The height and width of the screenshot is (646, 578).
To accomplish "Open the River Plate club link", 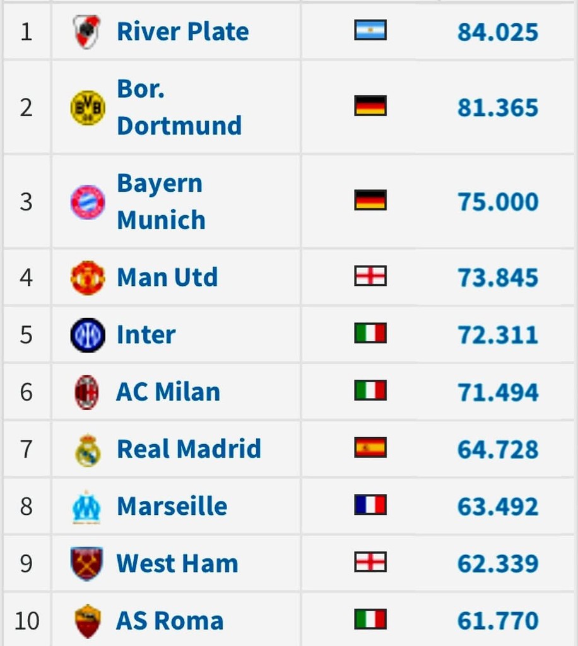I will 183,32.
